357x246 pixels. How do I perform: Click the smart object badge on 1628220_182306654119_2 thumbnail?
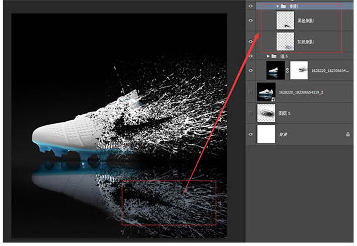(x=273, y=98)
